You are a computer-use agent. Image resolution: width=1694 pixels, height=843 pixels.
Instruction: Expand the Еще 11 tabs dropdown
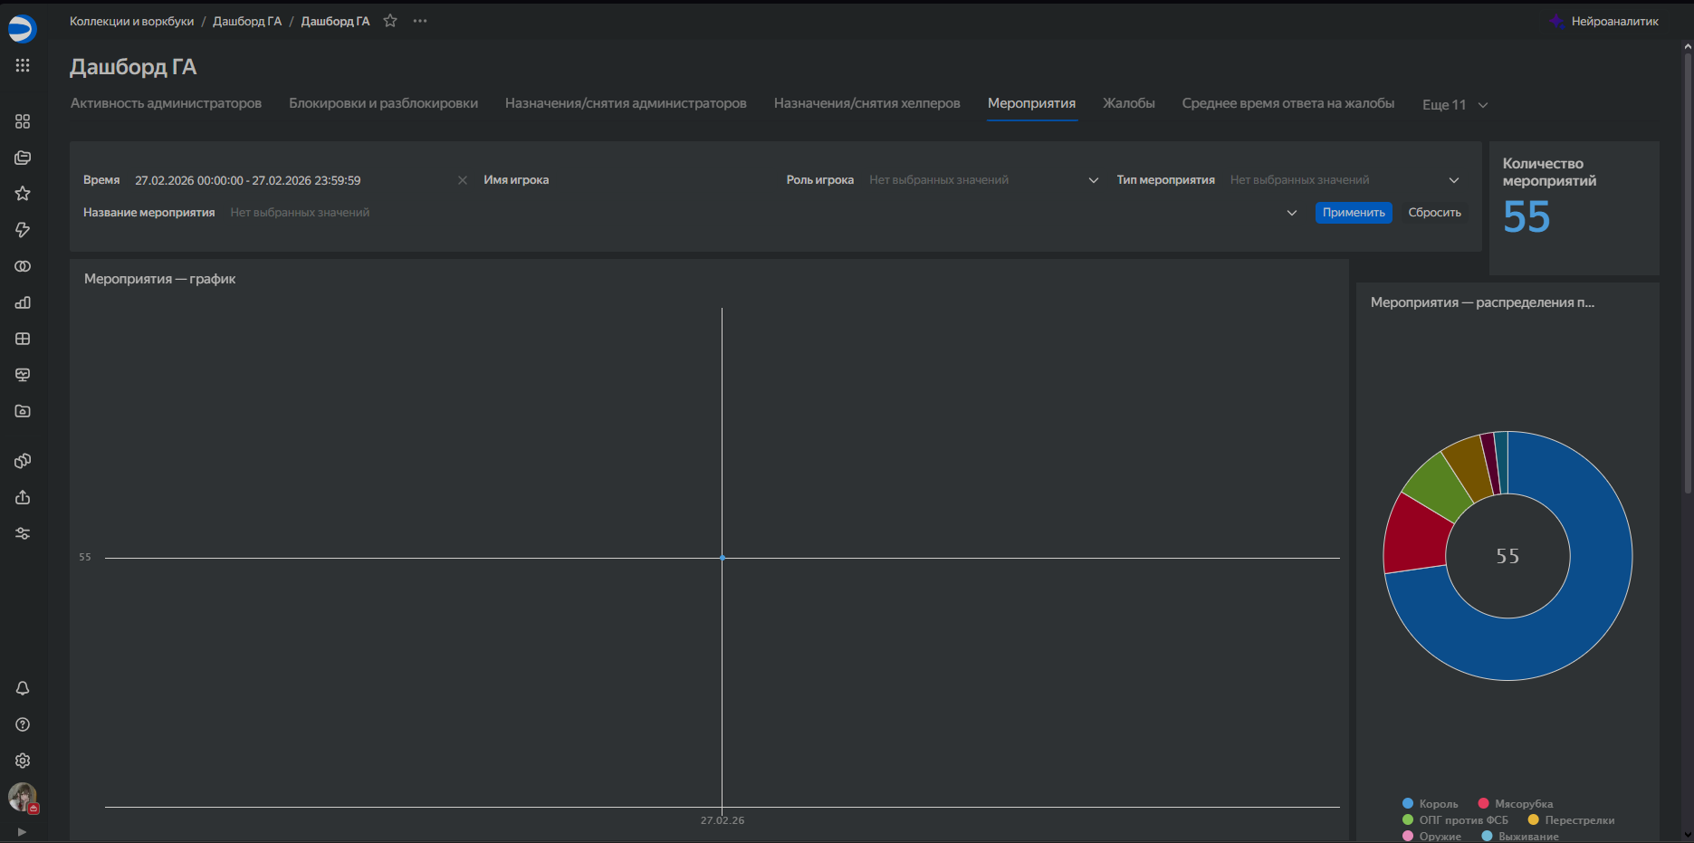(x=1454, y=105)
